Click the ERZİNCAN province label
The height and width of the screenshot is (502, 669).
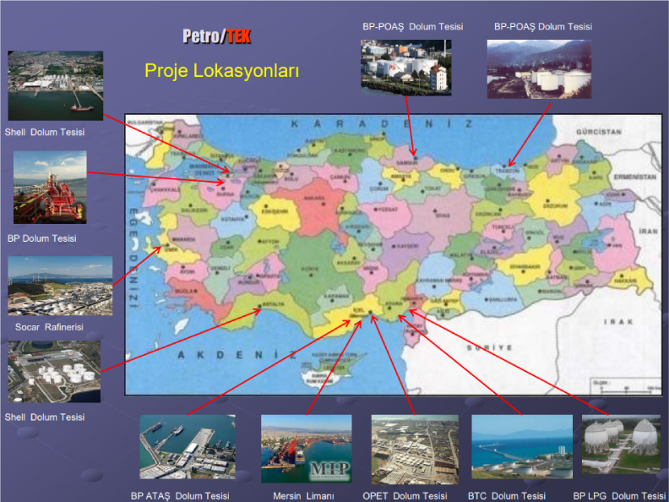[488, 214]
